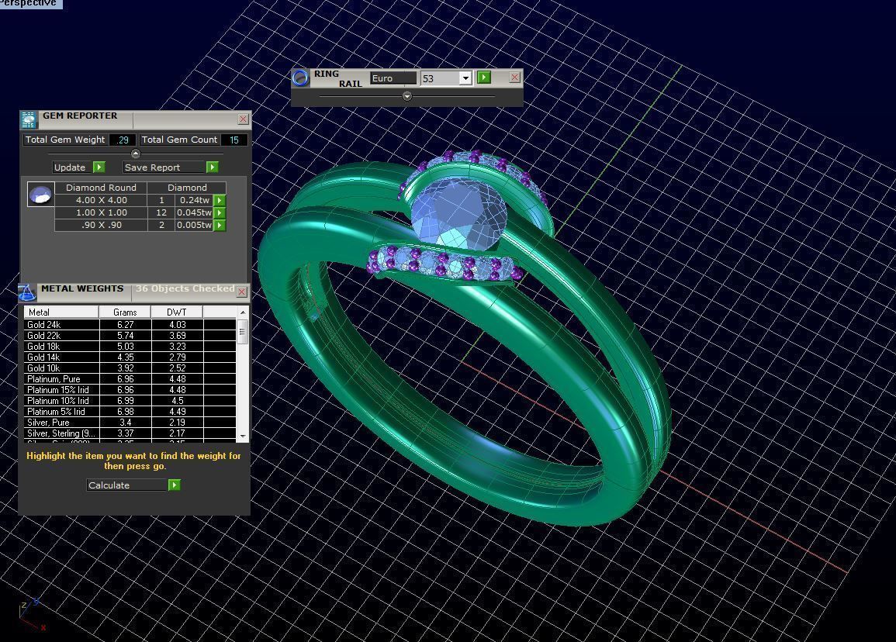The width and height of the screenshot is (896, 642).
Task: Click the Calculate button
Action: tap(127, 485)
